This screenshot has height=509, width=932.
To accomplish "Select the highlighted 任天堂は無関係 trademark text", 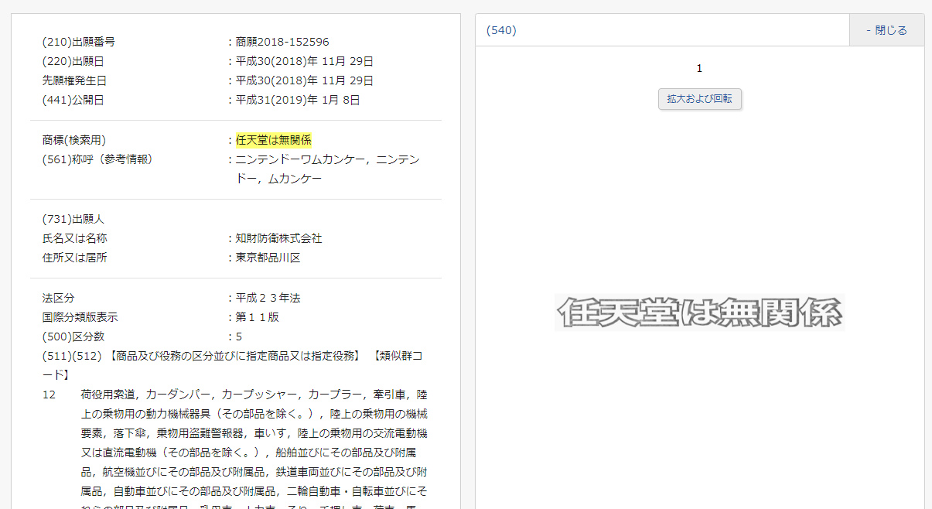I will (x=274, y=140).
